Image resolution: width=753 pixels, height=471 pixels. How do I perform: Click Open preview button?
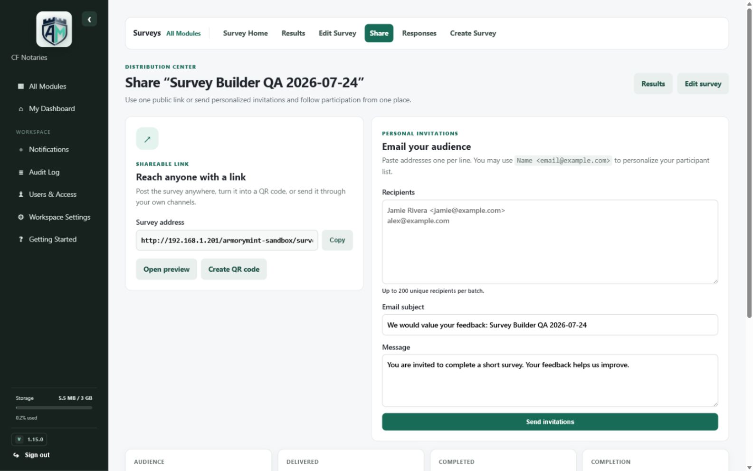(166, 269)
